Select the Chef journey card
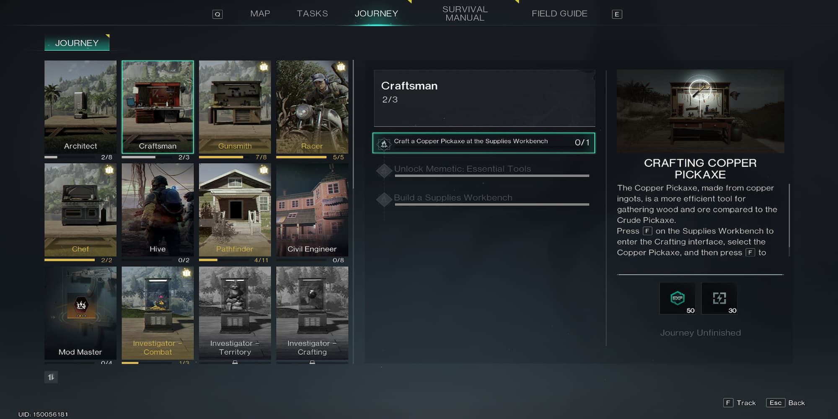The width and height of the screenshot is (838, 419). 80,210
